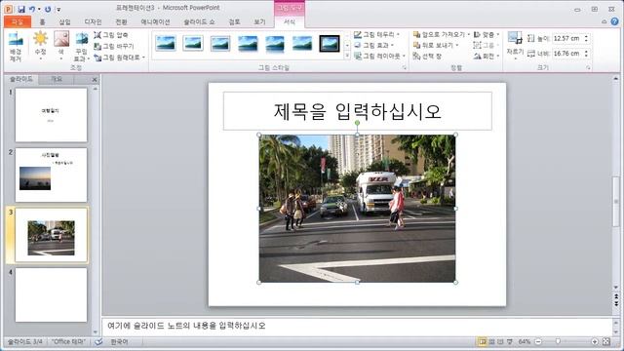
Task: Click the Redo icon in quick access toolbar
Action: 48,9
